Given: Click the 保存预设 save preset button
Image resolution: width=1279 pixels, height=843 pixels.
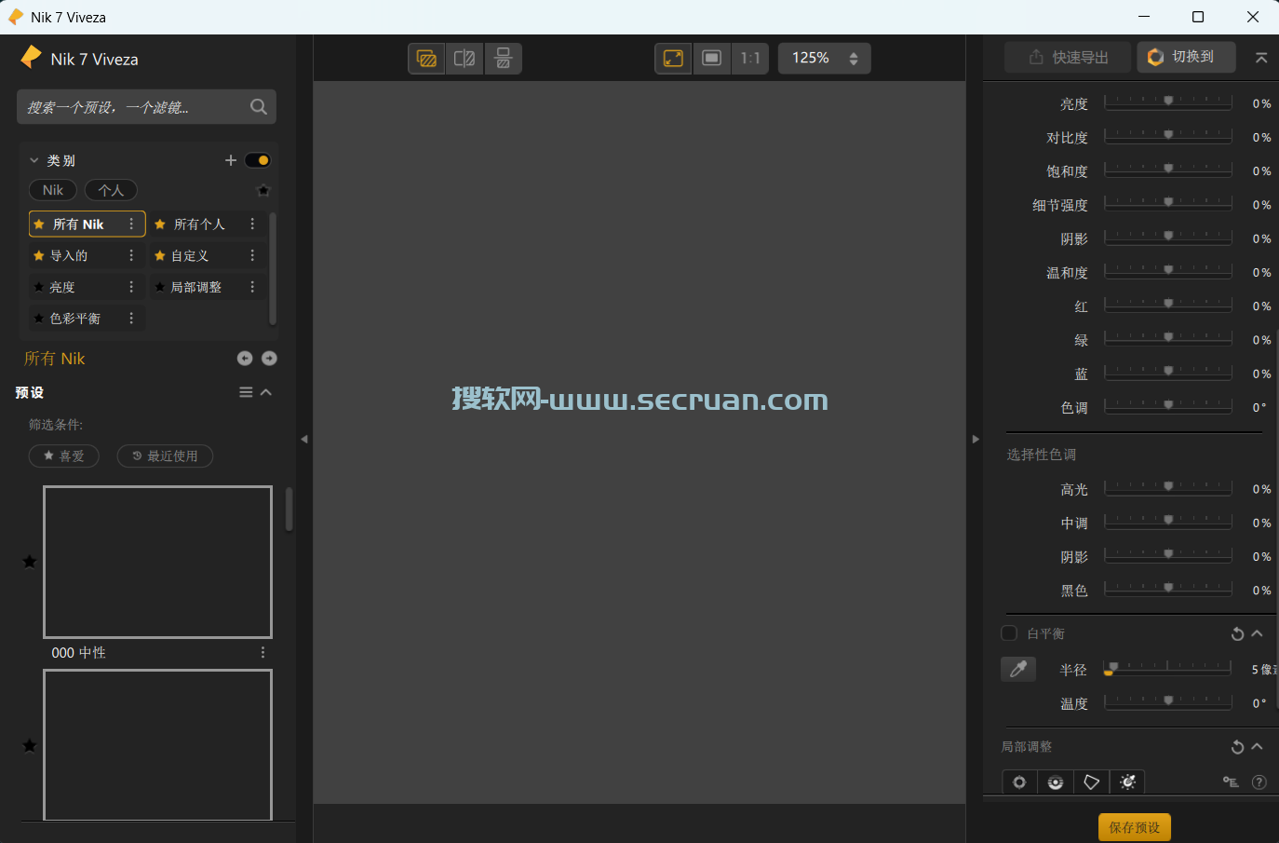Looking at the screenshot, I should pos(1135,827).
